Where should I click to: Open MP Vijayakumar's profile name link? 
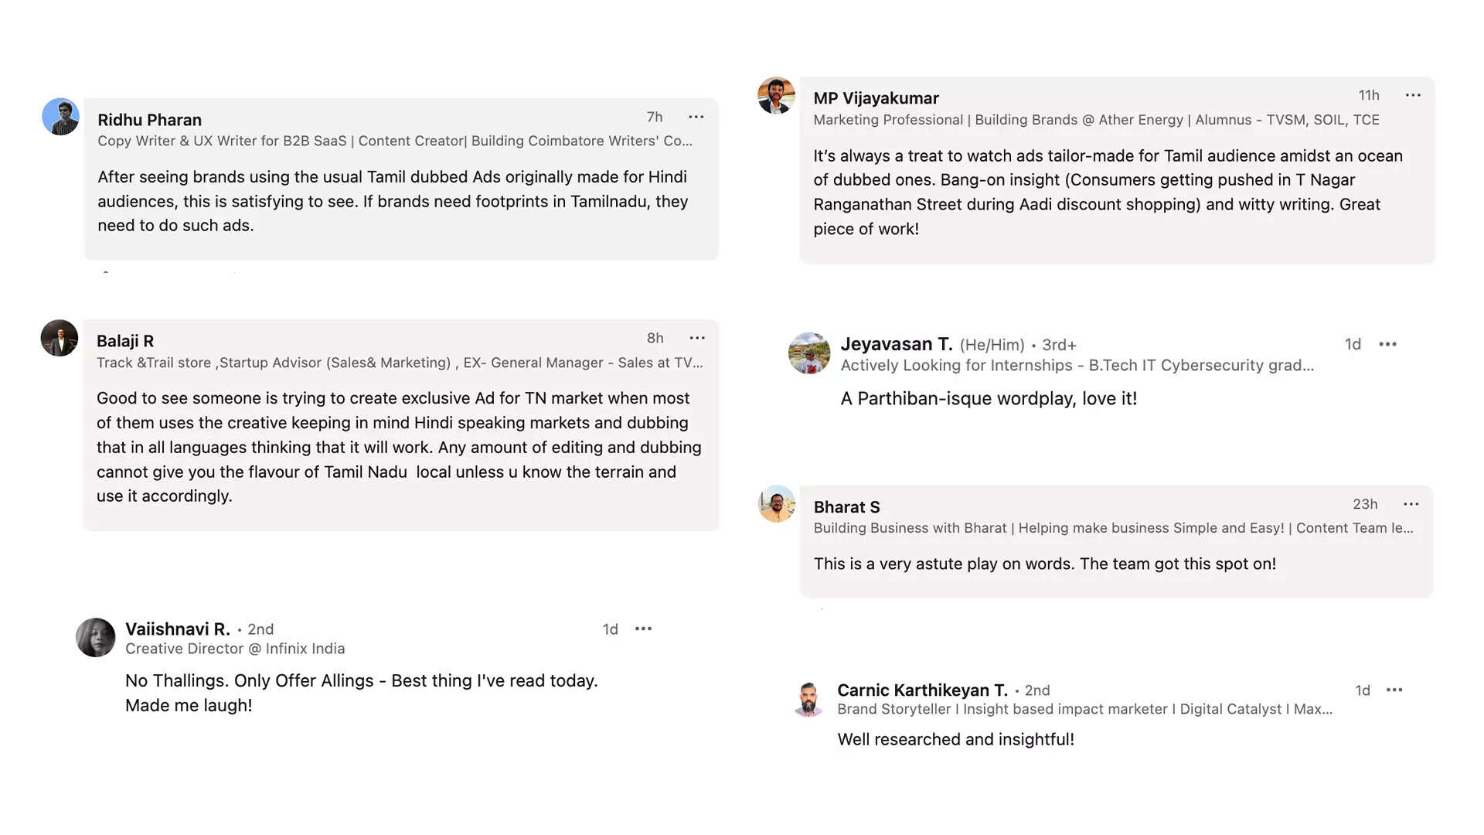(876, 98)
